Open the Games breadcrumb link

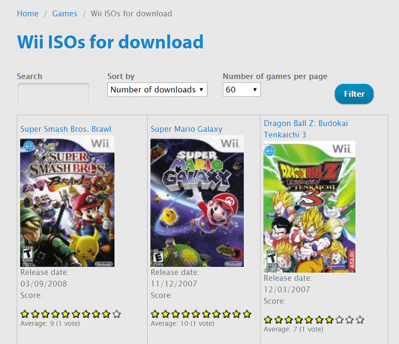point(64,14)
